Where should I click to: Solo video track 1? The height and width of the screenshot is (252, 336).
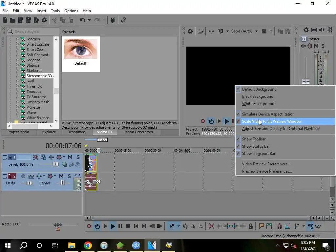point(78,157)
